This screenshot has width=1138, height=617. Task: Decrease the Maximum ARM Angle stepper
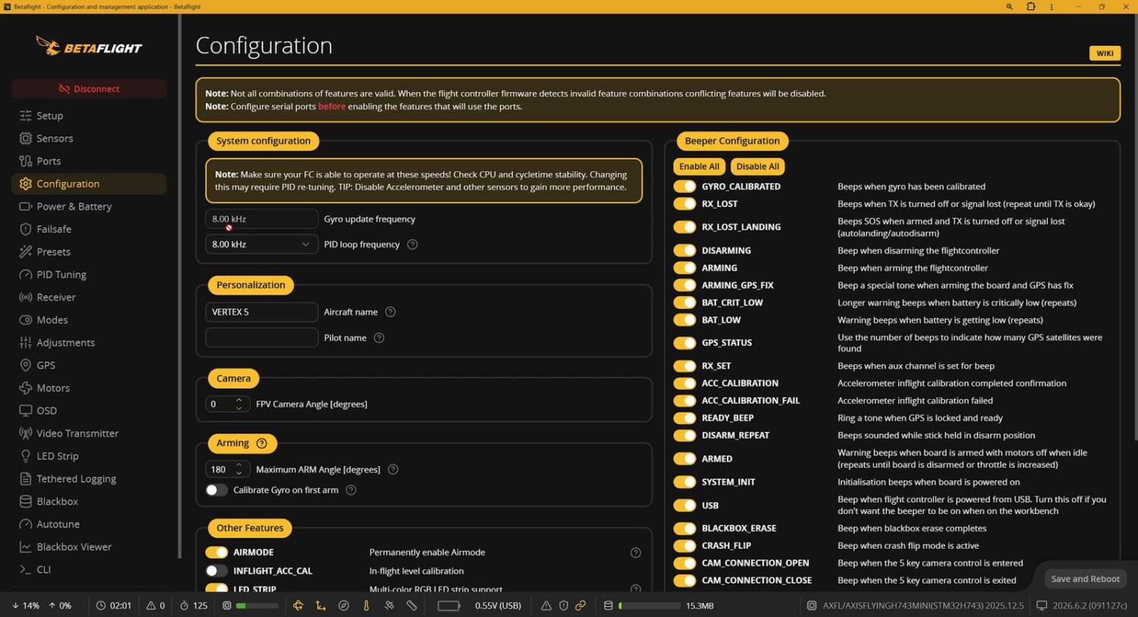tap(239, 474)
